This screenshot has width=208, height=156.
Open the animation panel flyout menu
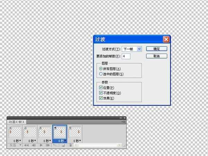[x=124, y=122]
